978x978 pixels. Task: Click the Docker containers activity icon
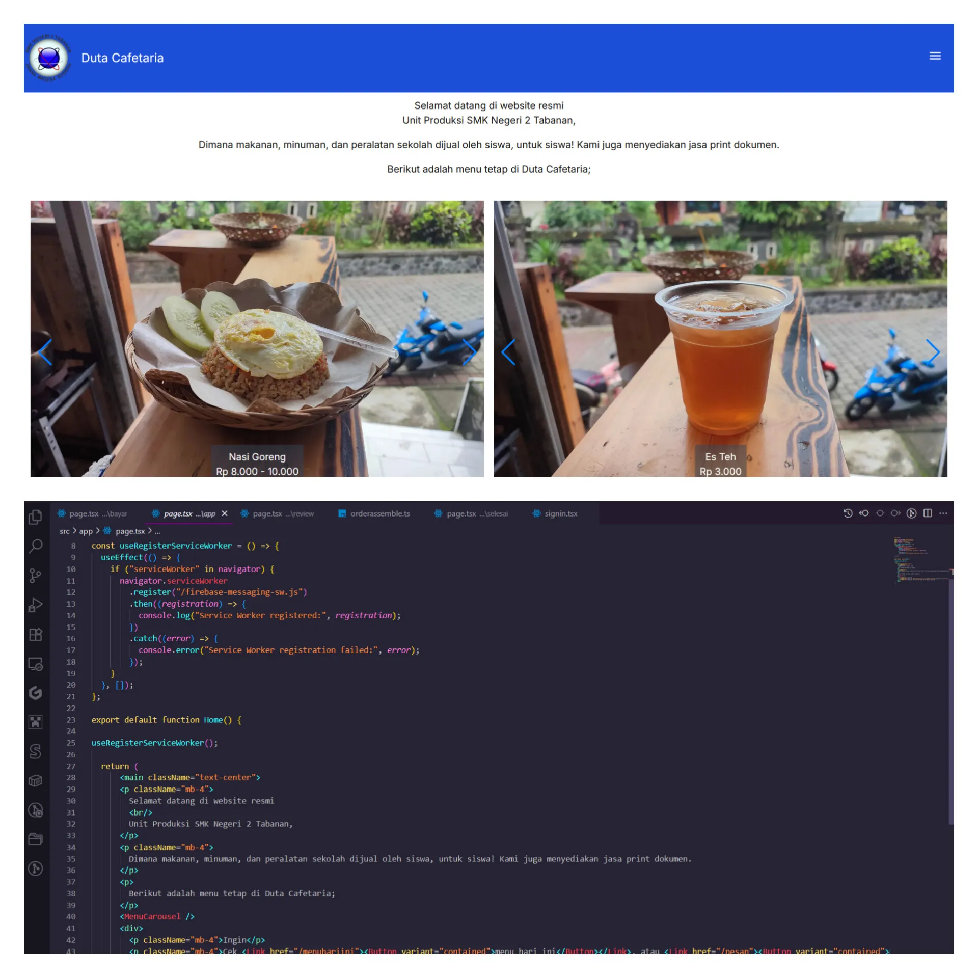pos(35,780)
